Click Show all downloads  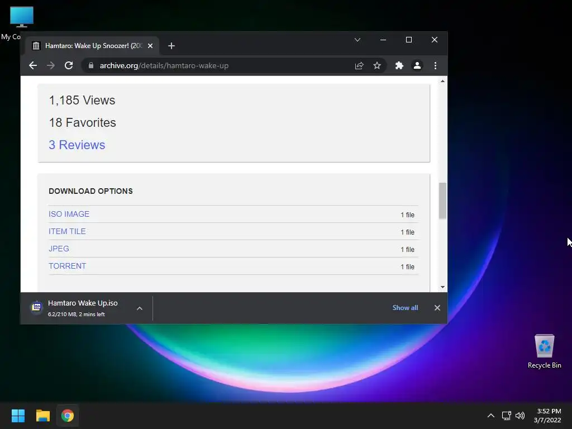406,308
